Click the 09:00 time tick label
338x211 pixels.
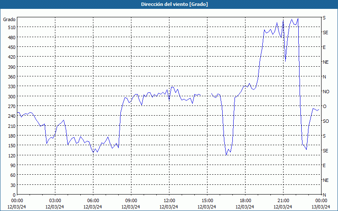click(131, 201)
